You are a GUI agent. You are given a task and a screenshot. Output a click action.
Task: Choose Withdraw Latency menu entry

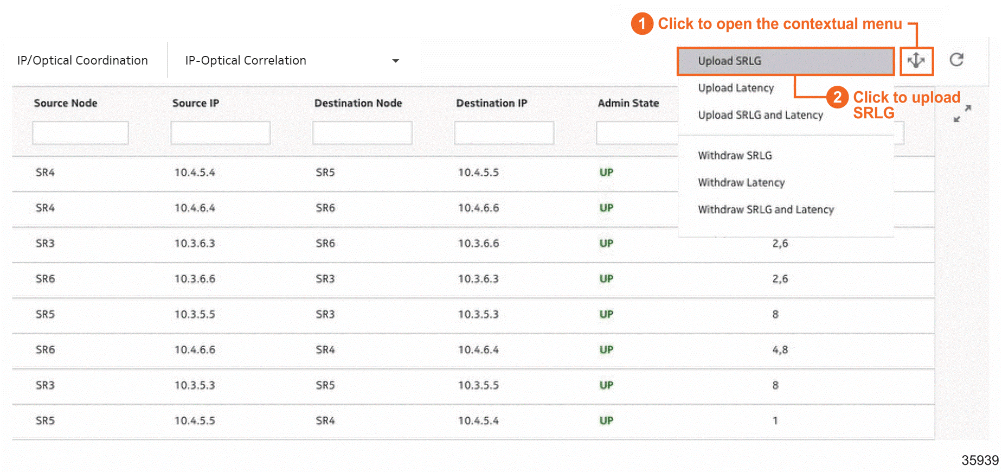(x=741, y=183)
